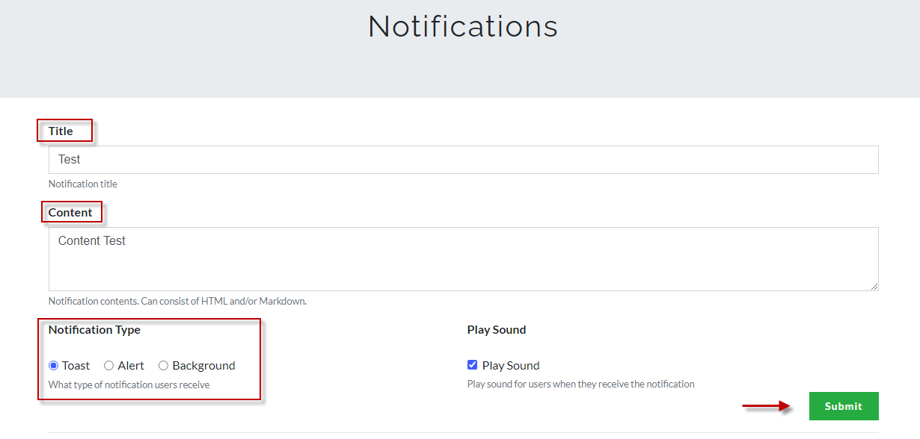Click 'What type of notification users receive' text

(x=129, y=385)
